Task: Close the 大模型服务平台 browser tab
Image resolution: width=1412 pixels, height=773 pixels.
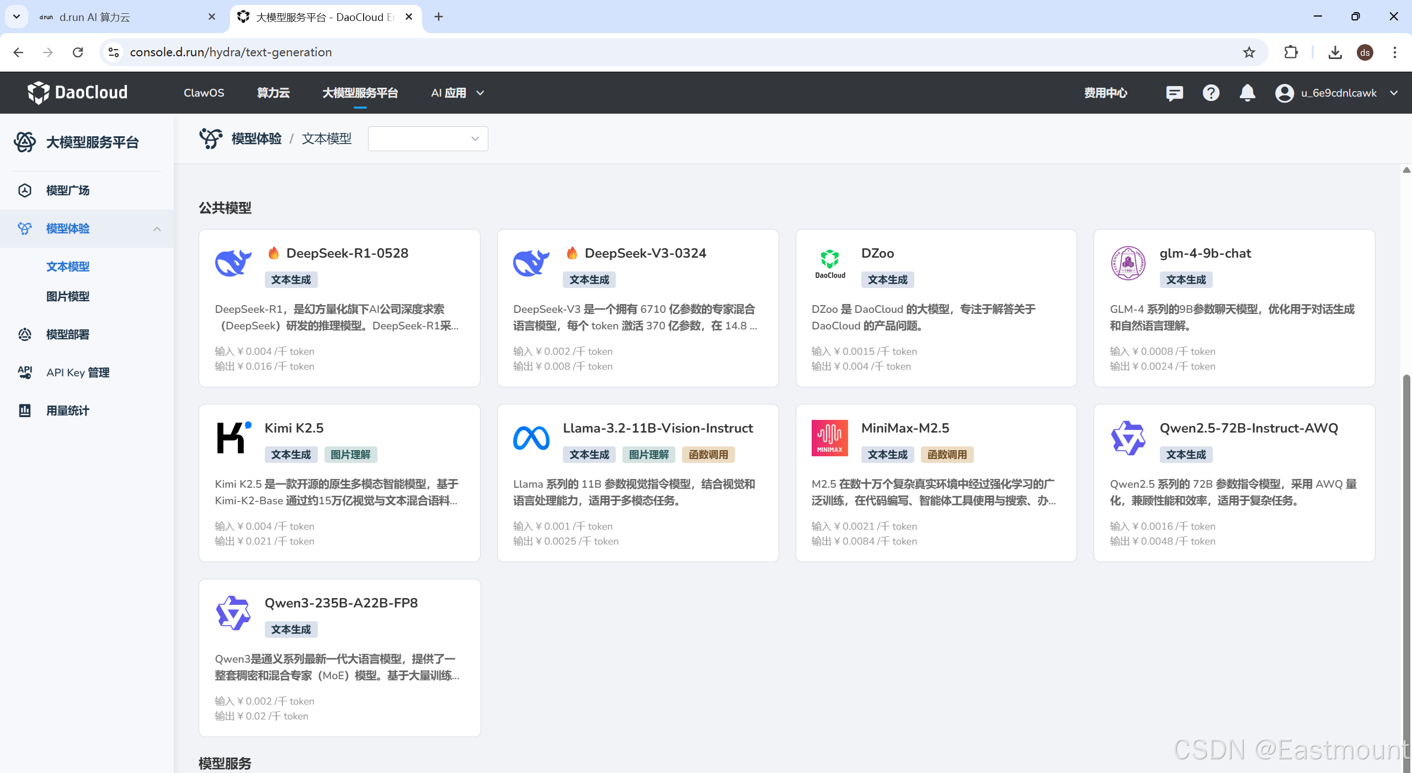Action: (409, 17)
